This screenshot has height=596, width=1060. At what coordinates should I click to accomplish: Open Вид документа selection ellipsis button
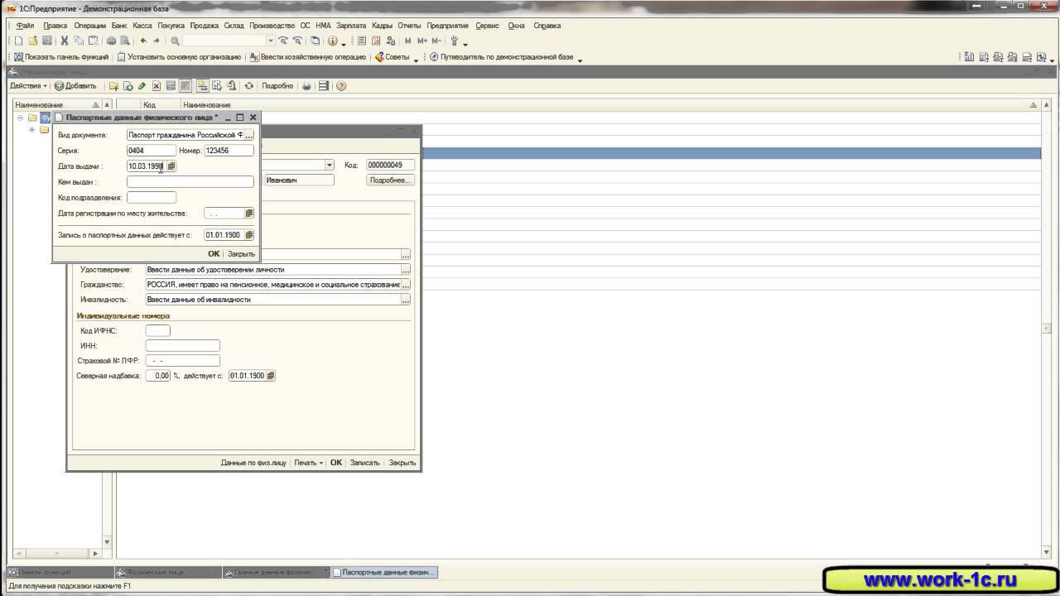point(248,135)
